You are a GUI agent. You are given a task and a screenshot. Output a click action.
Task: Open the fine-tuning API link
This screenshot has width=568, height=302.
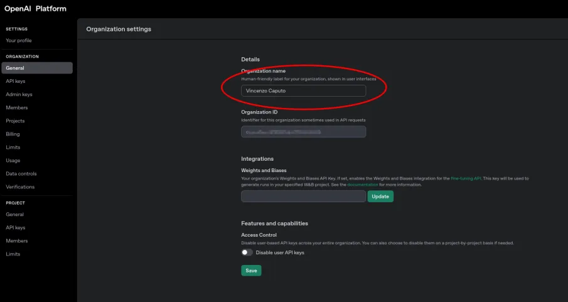click(466, 178)
